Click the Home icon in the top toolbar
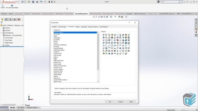 pos(22,2)
